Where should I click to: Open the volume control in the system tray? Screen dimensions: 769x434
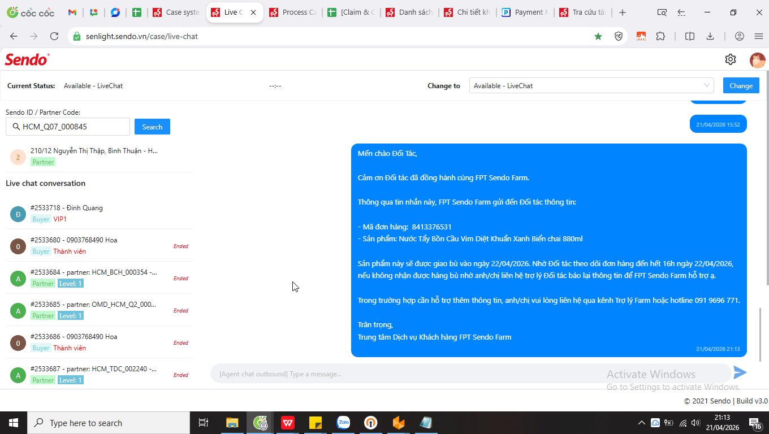[x=695, y=423]
